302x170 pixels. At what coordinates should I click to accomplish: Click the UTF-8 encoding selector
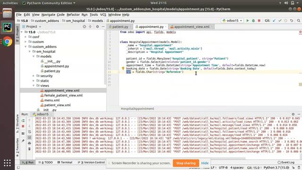(223, 168)
